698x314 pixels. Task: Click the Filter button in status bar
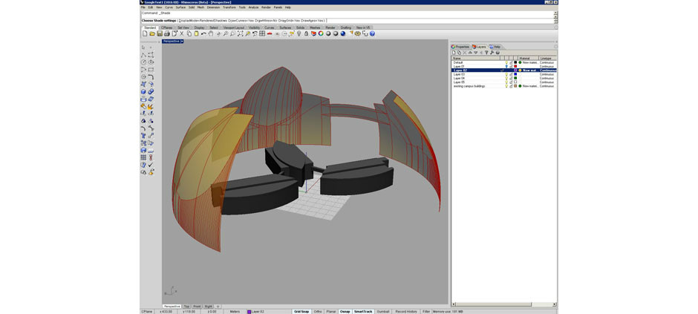(x=426, y=312)
